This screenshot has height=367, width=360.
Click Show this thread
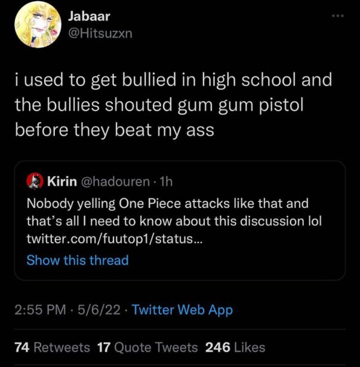coord(78,260)
